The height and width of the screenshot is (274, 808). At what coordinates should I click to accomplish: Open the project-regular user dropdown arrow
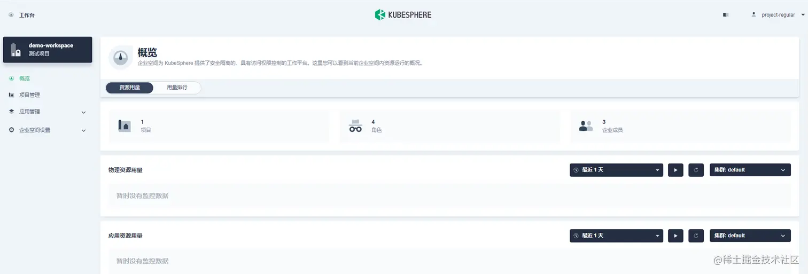[x=803, y=15]
